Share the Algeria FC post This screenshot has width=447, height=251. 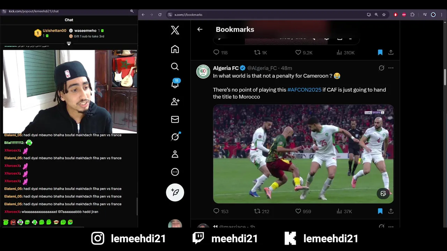[391, 211]
